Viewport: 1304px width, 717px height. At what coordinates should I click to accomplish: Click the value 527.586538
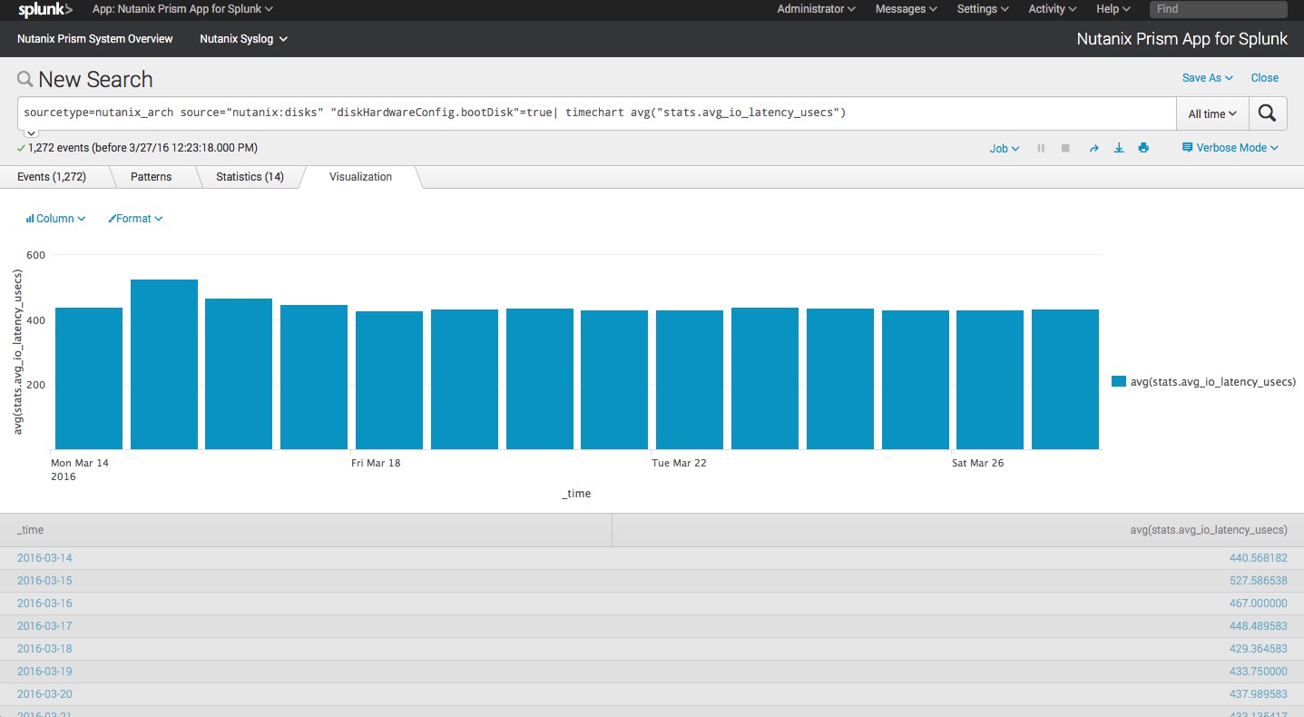1258,581
